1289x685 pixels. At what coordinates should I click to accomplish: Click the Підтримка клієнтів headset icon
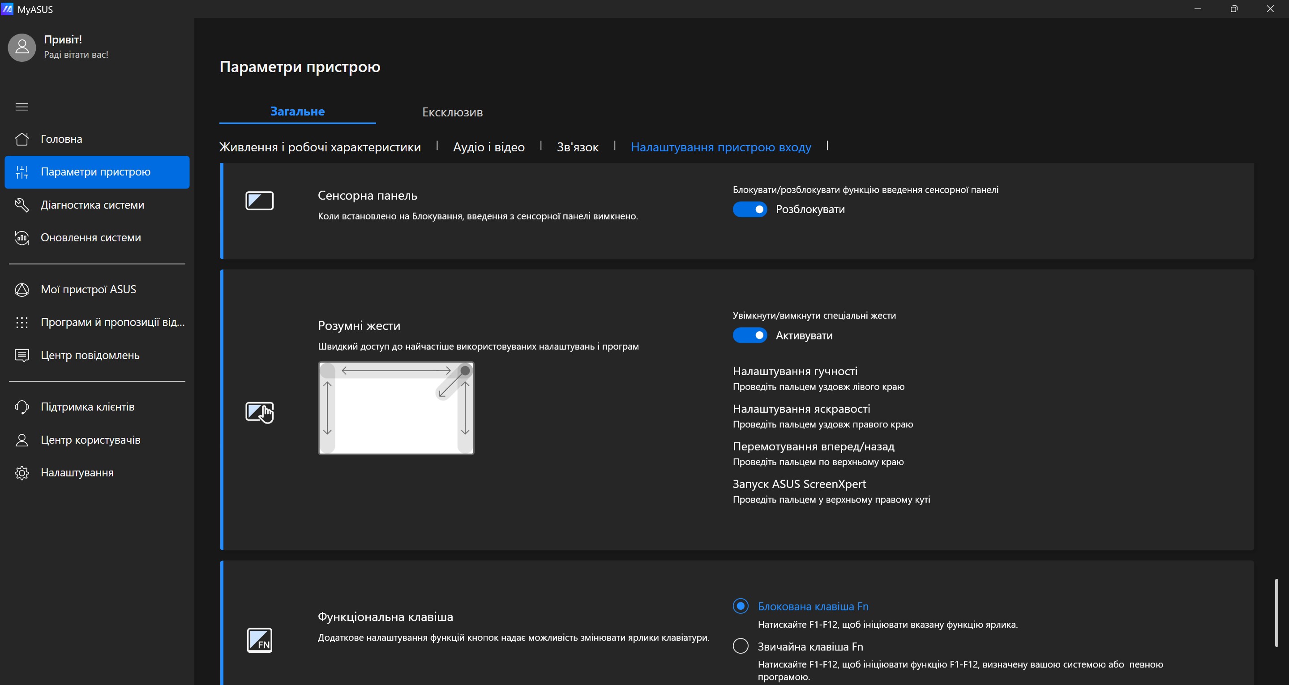(21, 407)
